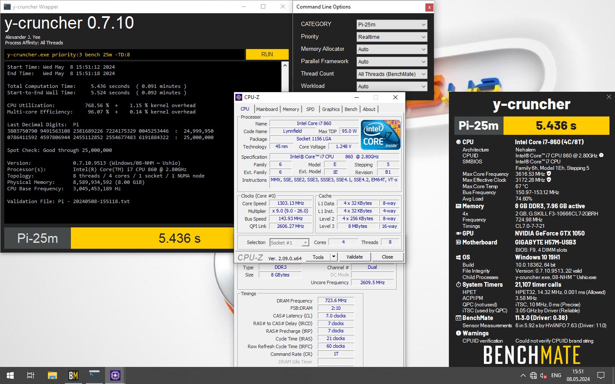
Task: Click the muted volume tray icon
Action: [544, 375]
